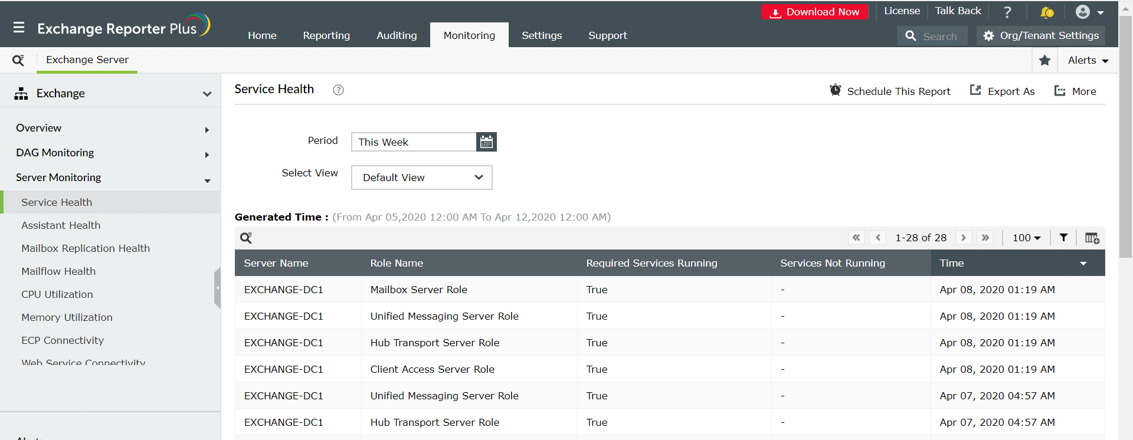Screen dimensions: 1133x440
Task: Click the page vertical scrollbar
Action: point(1125,136)
